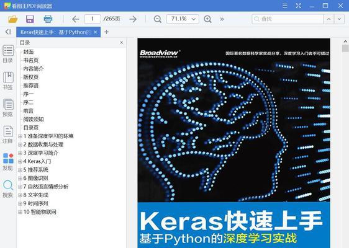Open a file with the folder icon

(x=12, y=19)
